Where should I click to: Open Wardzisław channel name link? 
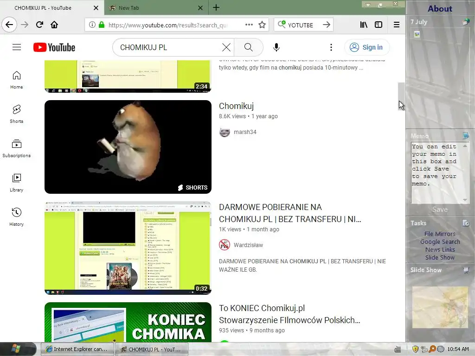tap(248, 245)
